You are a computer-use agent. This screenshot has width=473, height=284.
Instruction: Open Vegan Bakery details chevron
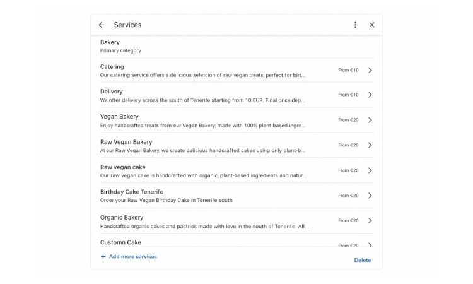[x=370, y=120]
